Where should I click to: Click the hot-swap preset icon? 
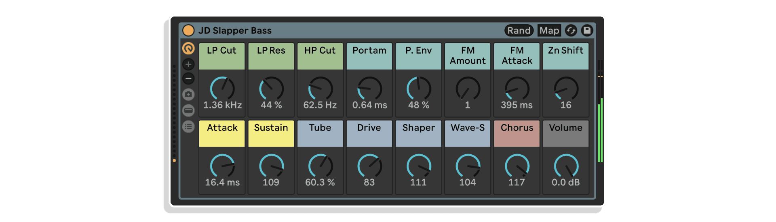point(571,31)
